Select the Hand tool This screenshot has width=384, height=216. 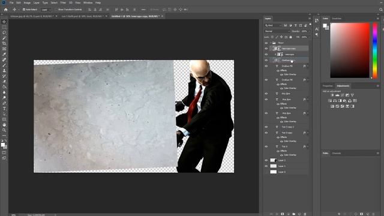pos(4,125)
